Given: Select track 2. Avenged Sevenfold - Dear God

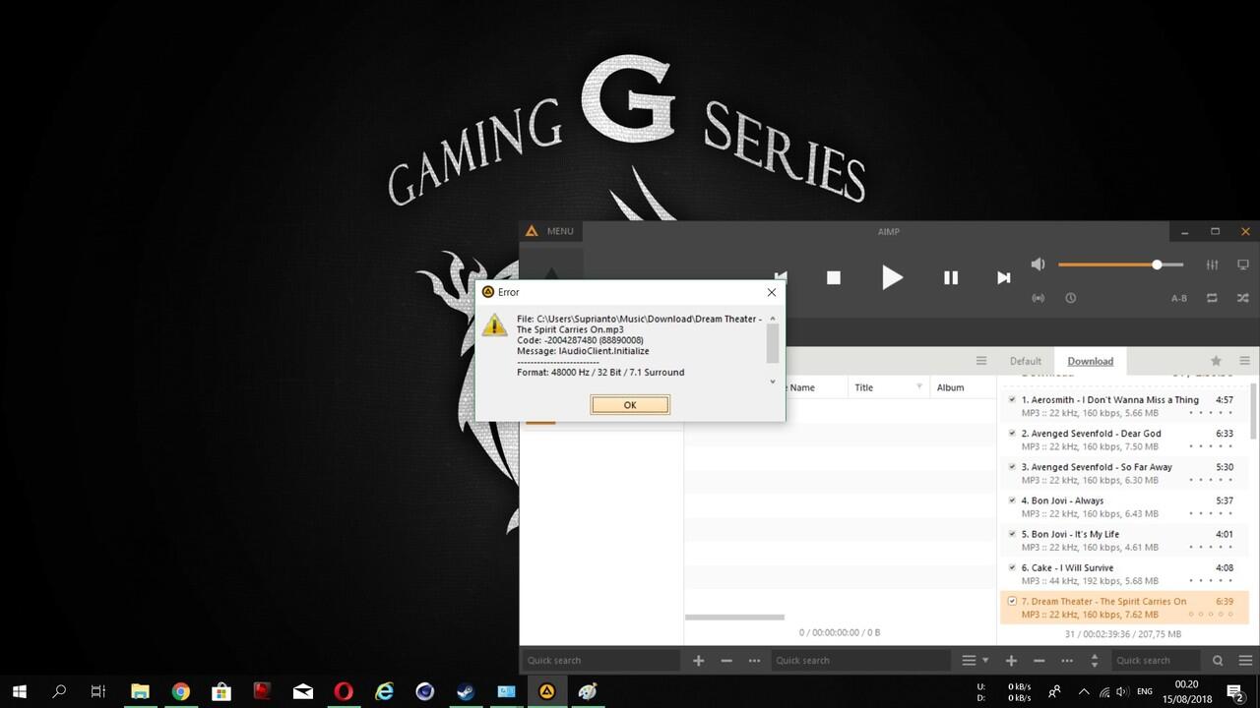Looking at the screenshot, I should (1123, 440).
